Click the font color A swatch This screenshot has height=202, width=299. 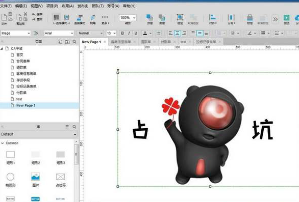pyautogui.click(x=145, y=33)
